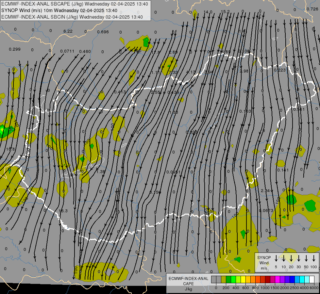Click the 400 tick label on CAPE scale
Image resolution: width=320 pixels, height=294 pixels.
(x=236, y=288)
